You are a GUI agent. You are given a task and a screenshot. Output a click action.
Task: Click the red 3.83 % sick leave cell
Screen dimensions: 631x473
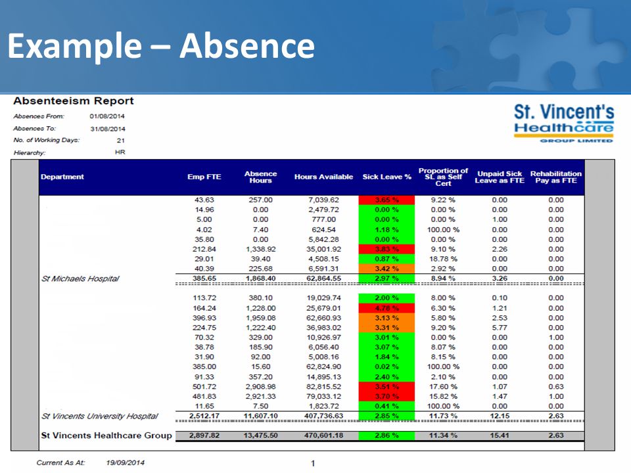tap(386, 250)
